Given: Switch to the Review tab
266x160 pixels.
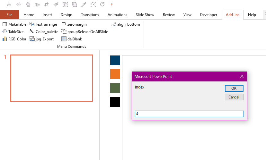Looking at the screenshot, I should click(169, 15).
